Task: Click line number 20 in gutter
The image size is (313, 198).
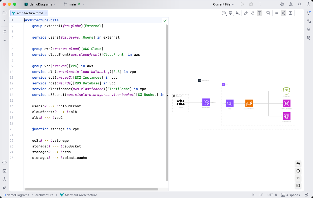Action: (11, 129)
